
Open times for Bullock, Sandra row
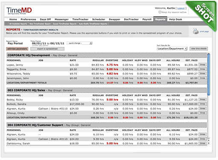coord(203,104)
